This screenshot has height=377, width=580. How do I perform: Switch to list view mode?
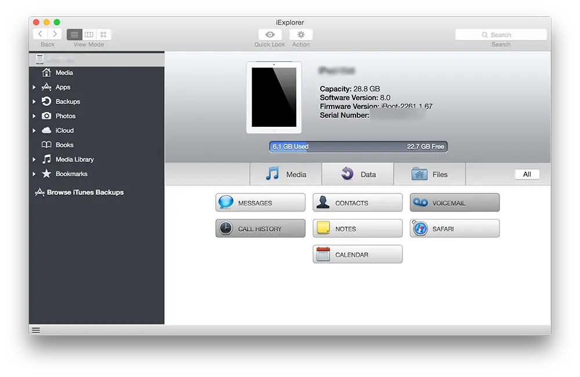(x=74, y=35)
